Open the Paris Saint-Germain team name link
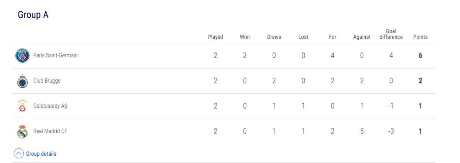Screen dimensions: 460x163 pos(56,55)
